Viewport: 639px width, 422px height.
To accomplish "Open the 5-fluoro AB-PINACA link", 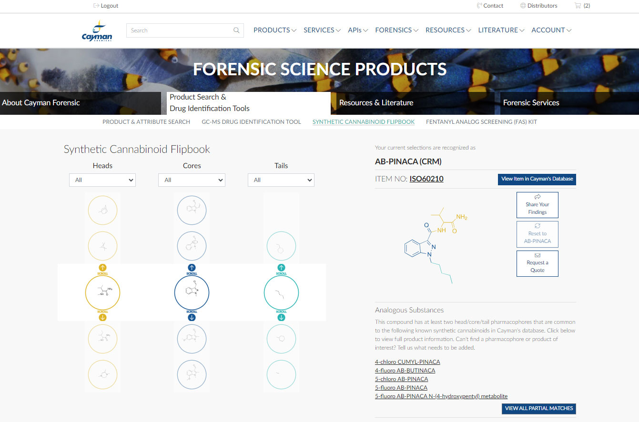I will pos(401,388).
